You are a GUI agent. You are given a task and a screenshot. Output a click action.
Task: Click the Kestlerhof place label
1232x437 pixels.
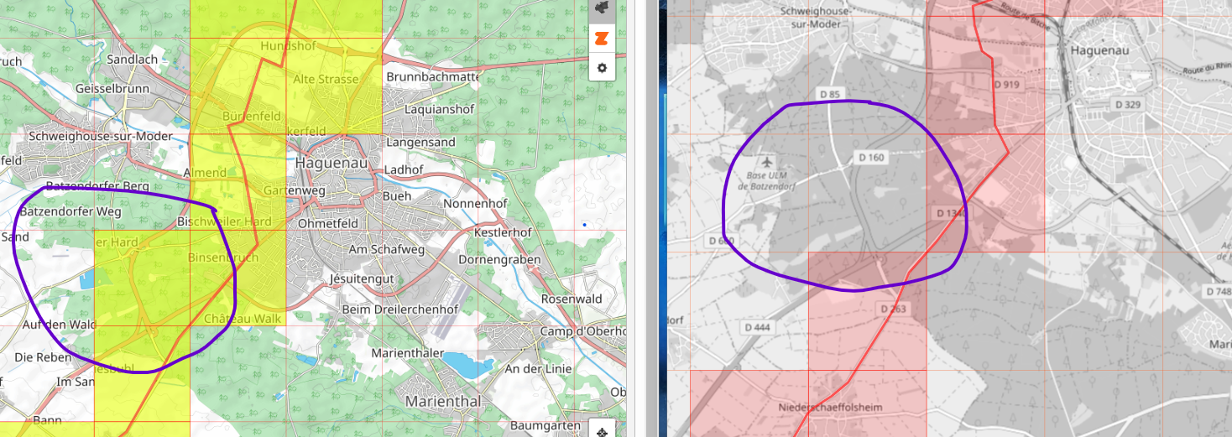504,232
